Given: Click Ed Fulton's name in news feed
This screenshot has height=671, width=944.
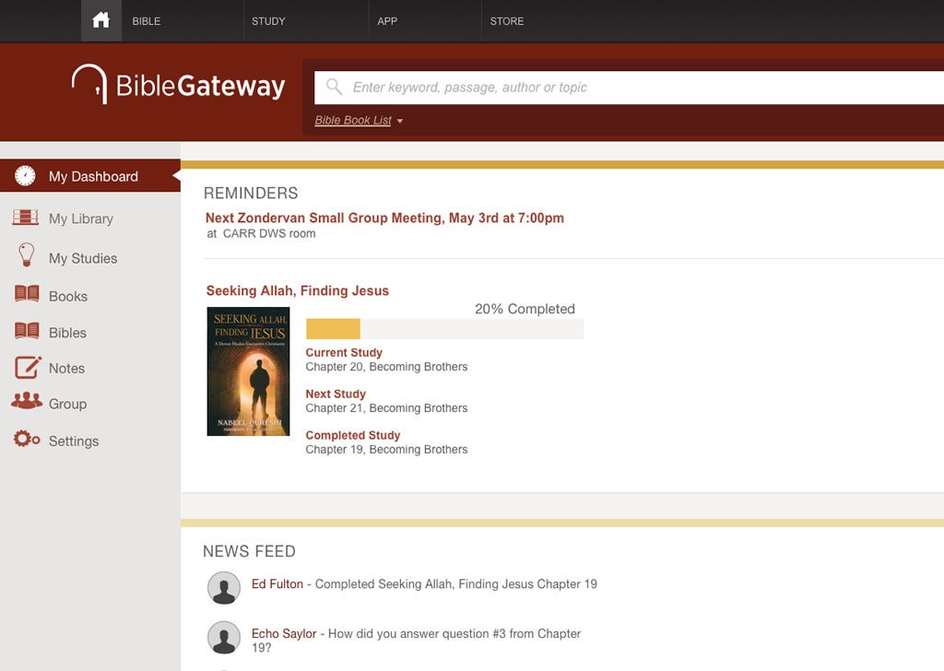Looking at the screenshot, I should (x=277, y=583).
